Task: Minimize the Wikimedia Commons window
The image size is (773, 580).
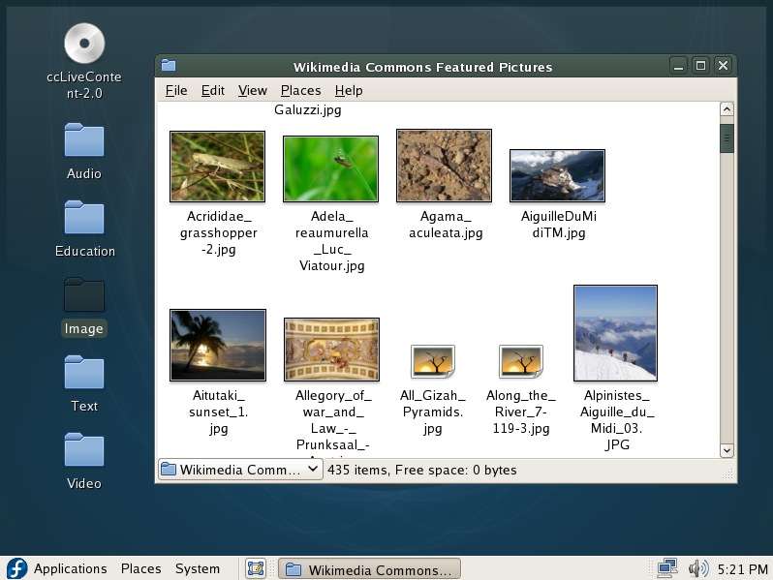Action: pos(678,66)
